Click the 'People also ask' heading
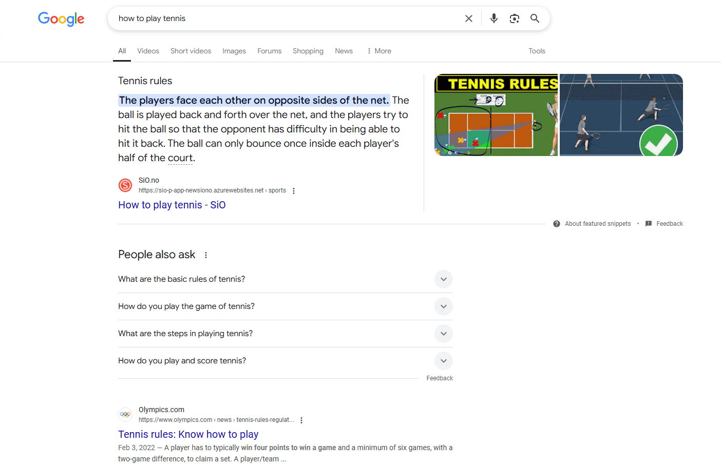The width and height of the screenshot is (721, 465). pyautogui.click(x=157, y=255)
